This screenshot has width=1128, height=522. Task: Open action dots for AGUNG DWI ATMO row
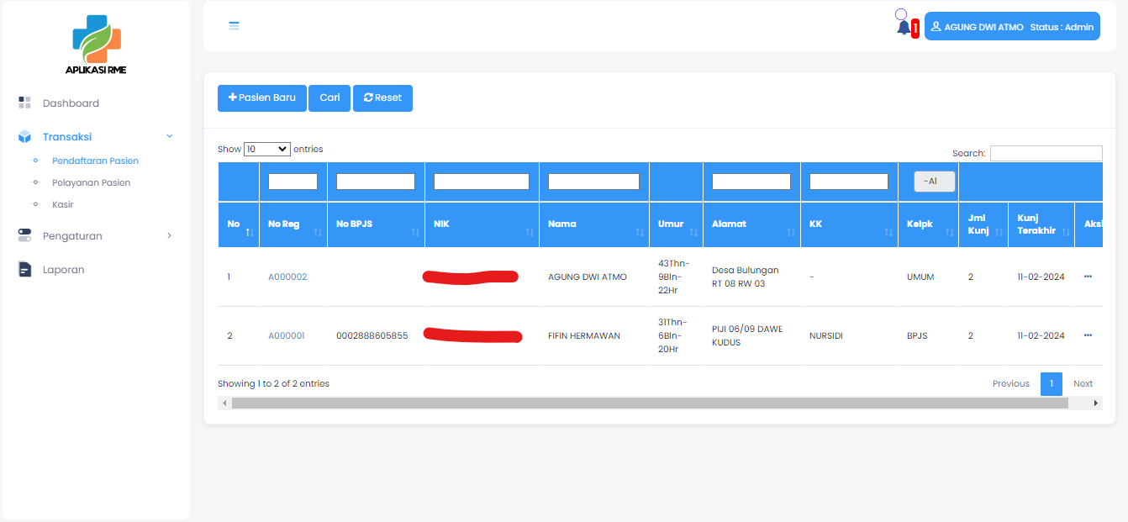(1088, 277)
